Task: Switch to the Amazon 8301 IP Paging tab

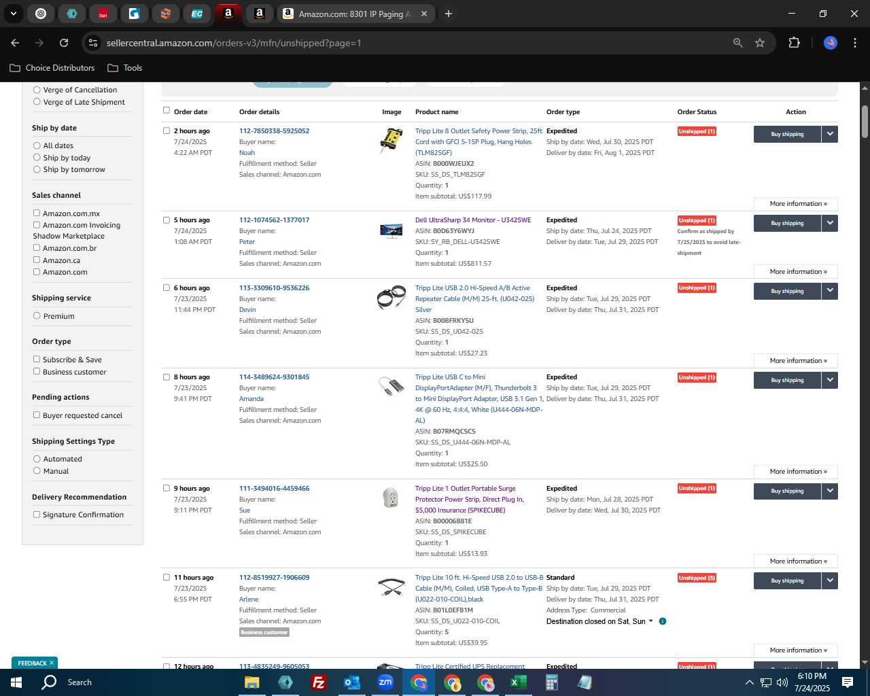Action: (x=356, y=14)
